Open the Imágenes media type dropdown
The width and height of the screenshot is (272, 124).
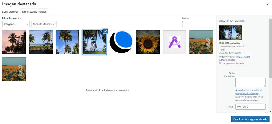coord(16,24)
